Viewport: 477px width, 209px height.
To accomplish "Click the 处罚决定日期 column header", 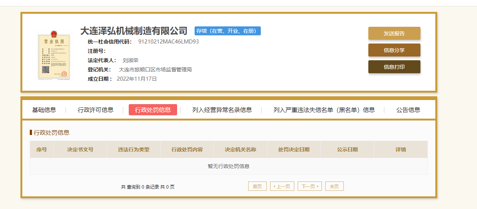I will click(x=294, y=149).
